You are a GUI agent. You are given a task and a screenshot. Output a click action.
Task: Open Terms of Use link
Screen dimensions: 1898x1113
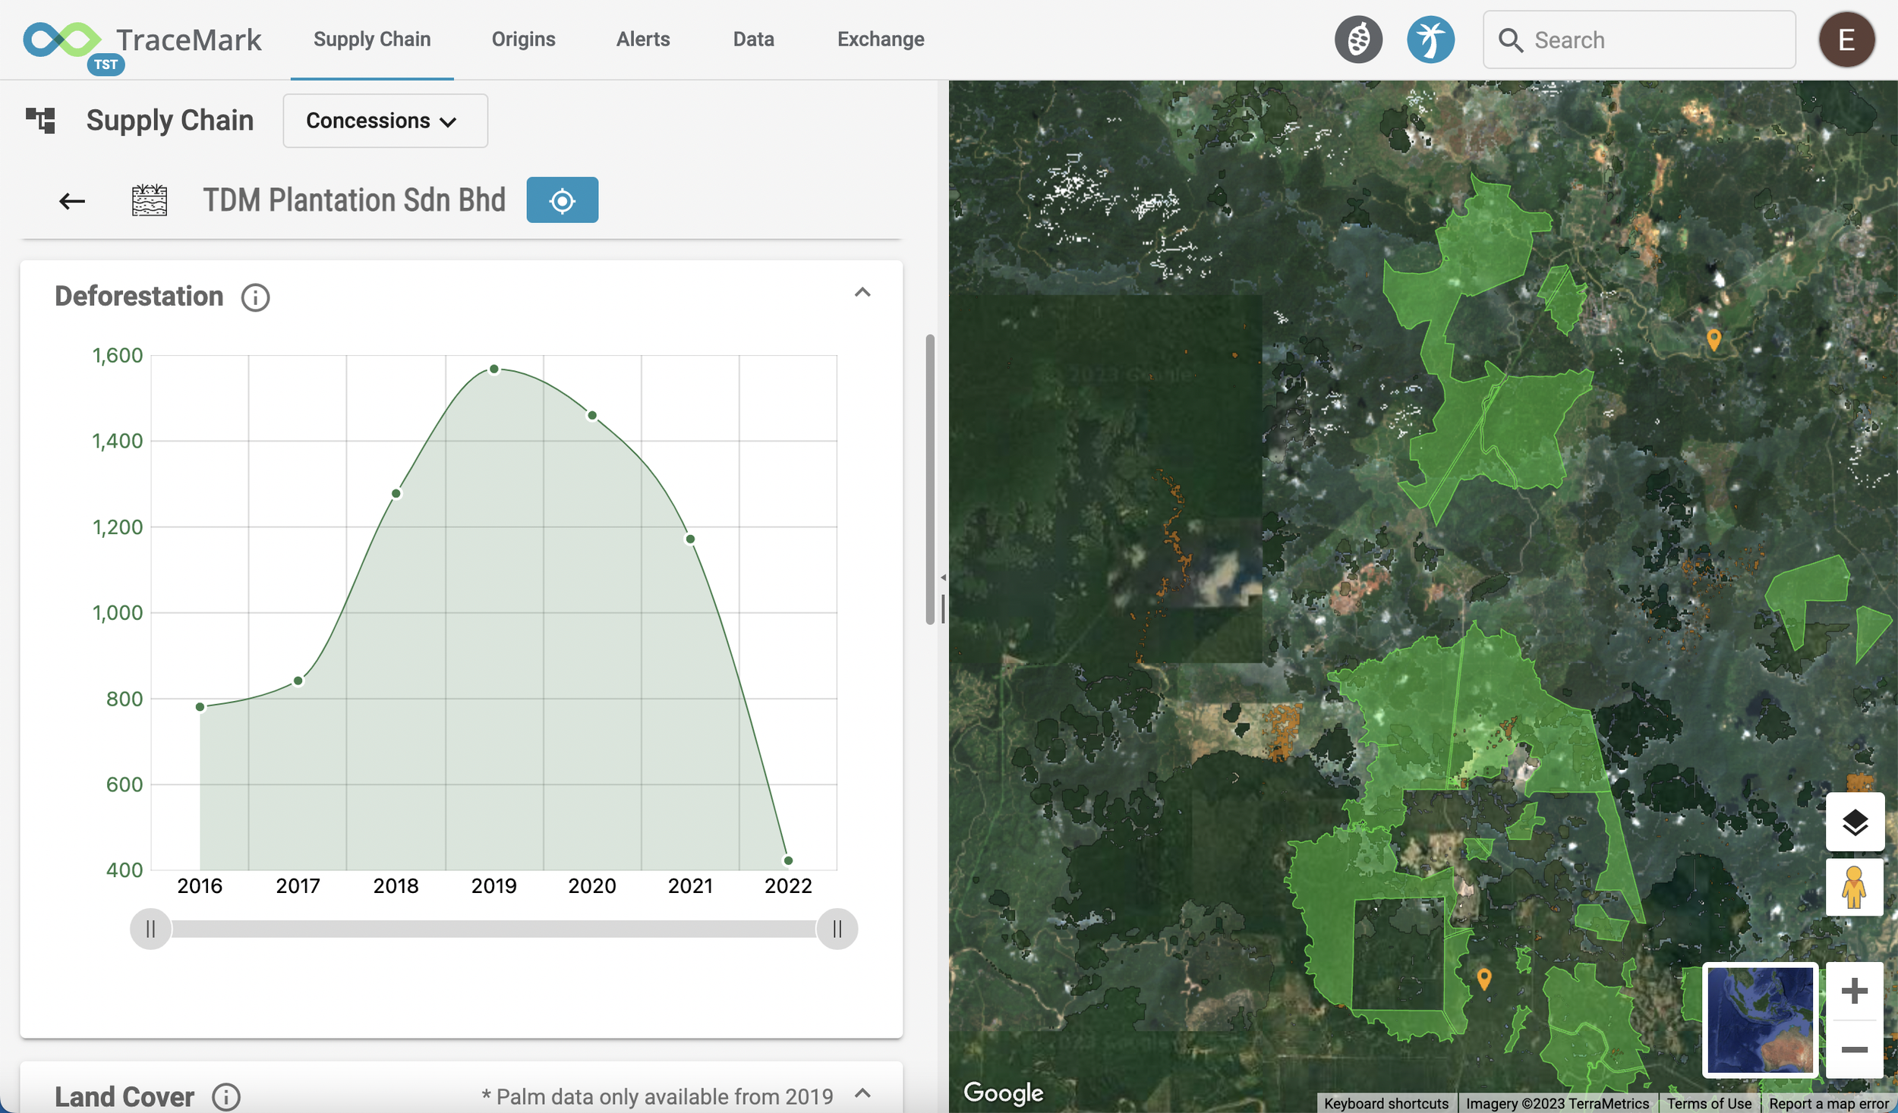pos(1709,1103)
